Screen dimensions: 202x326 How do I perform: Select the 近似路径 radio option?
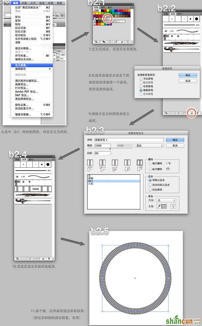click(150, 190)
